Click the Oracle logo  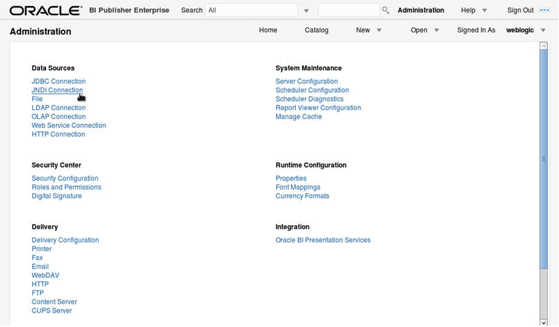[46, 10]
